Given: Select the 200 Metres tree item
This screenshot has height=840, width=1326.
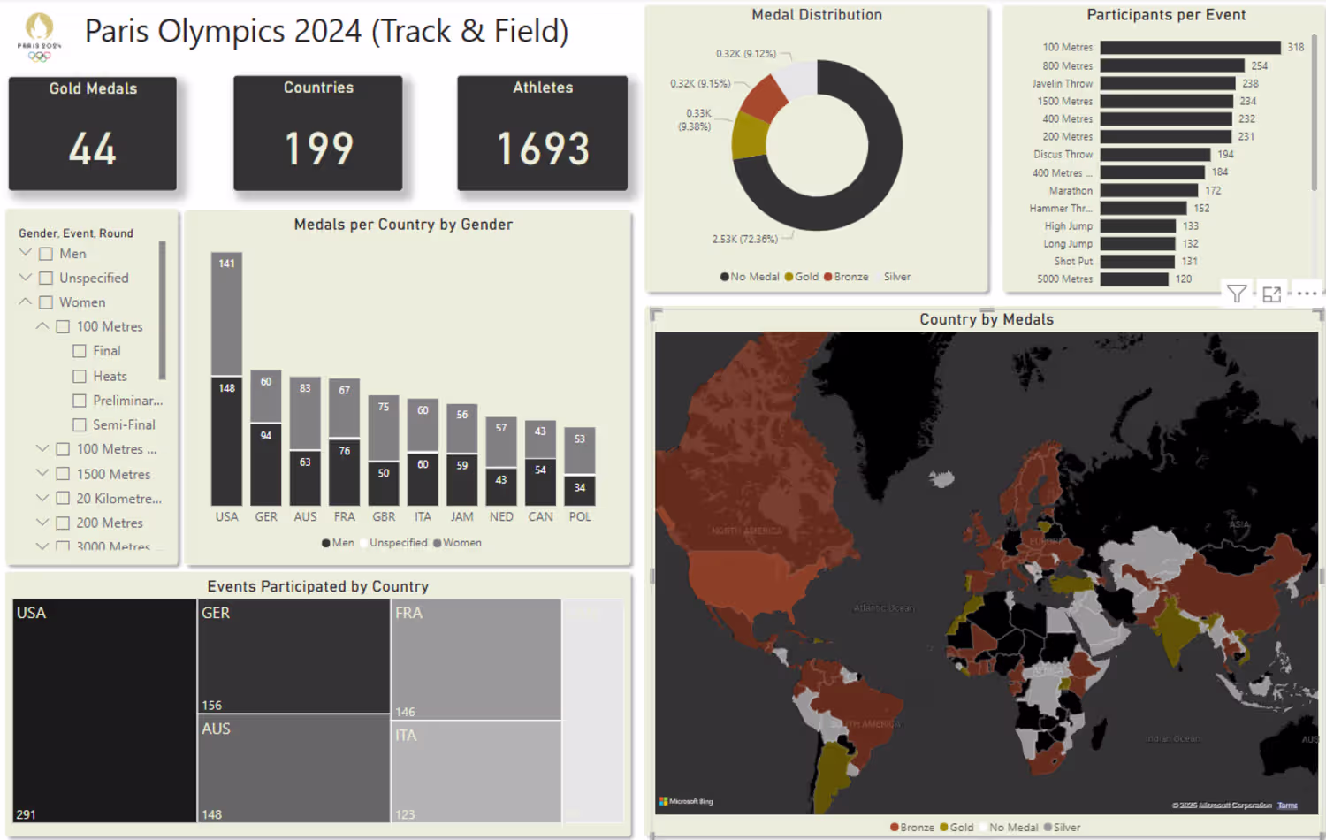Looking at the screenshot, I should (x=110, y=523).
